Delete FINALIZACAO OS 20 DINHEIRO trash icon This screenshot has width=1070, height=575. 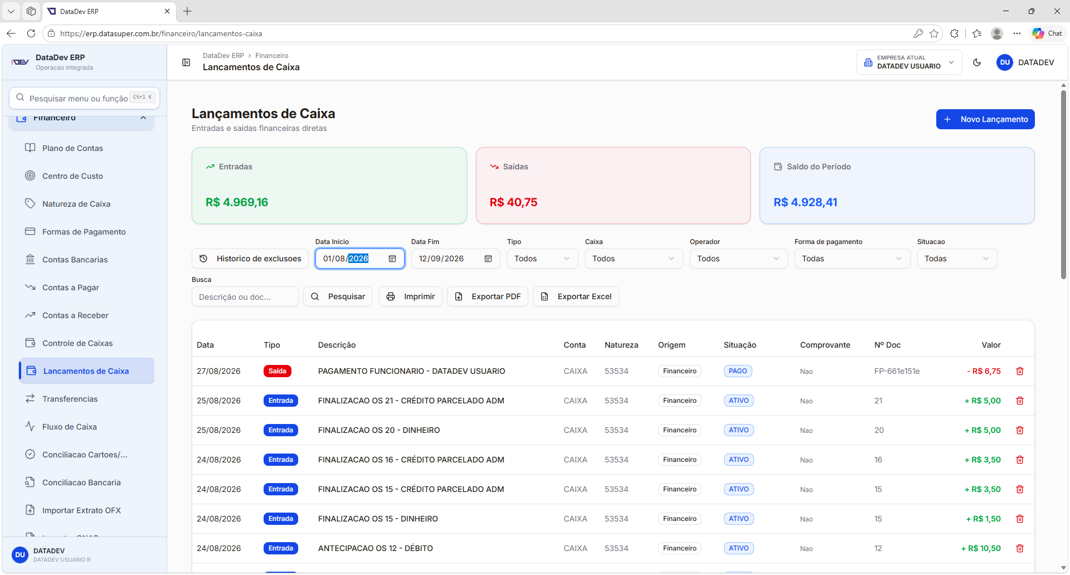coord(1020,430)
